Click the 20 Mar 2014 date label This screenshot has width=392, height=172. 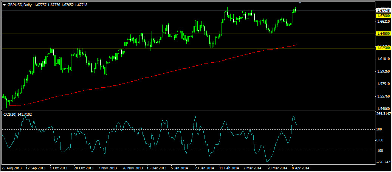click(x=277, y=168)
